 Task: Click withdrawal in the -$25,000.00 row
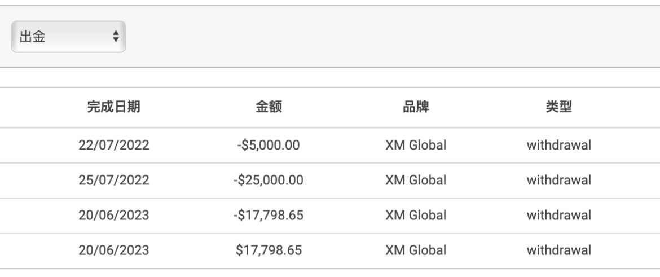559,181
